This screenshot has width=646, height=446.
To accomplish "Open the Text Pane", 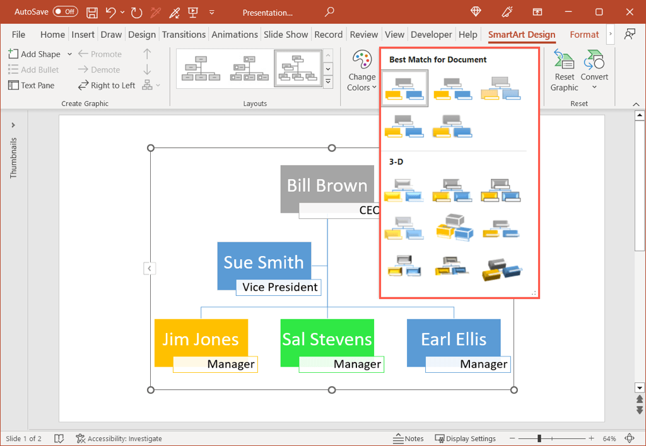I will click(x=31, y=85).
